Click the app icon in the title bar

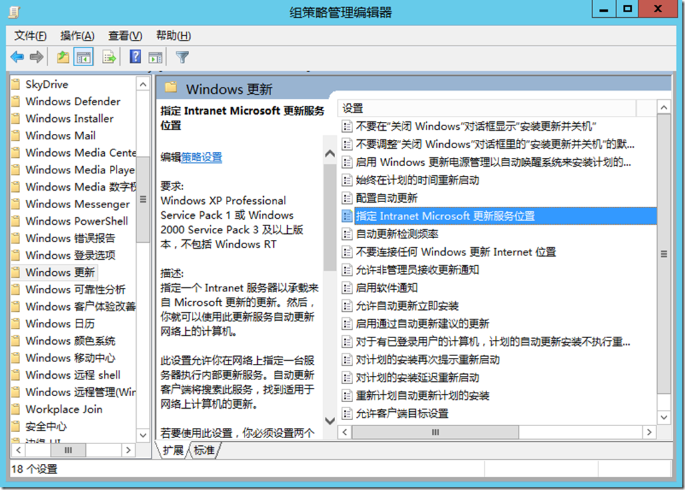(x=15, y=12)
